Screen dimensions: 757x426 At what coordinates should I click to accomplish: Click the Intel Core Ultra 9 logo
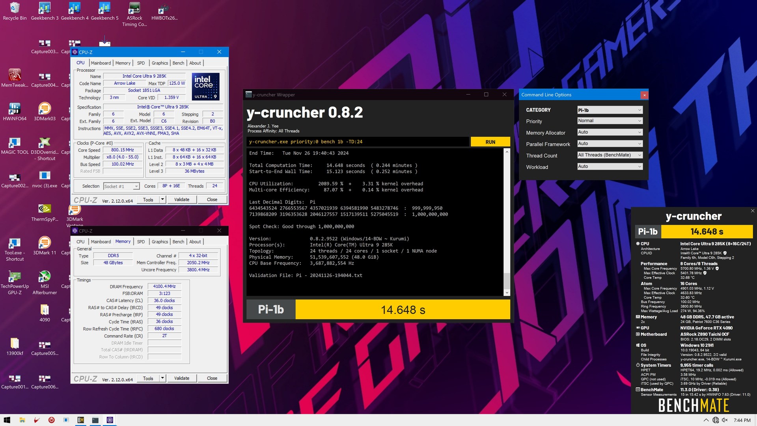(x=206, y=86)
